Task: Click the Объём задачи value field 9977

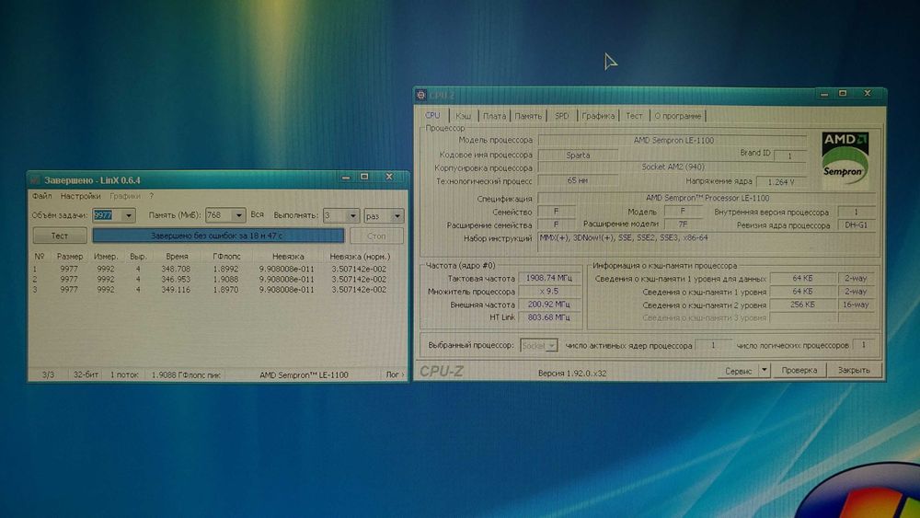Action: tap(108, 215)
